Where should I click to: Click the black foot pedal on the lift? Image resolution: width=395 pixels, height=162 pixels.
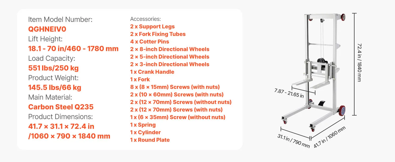pos(321,104)
